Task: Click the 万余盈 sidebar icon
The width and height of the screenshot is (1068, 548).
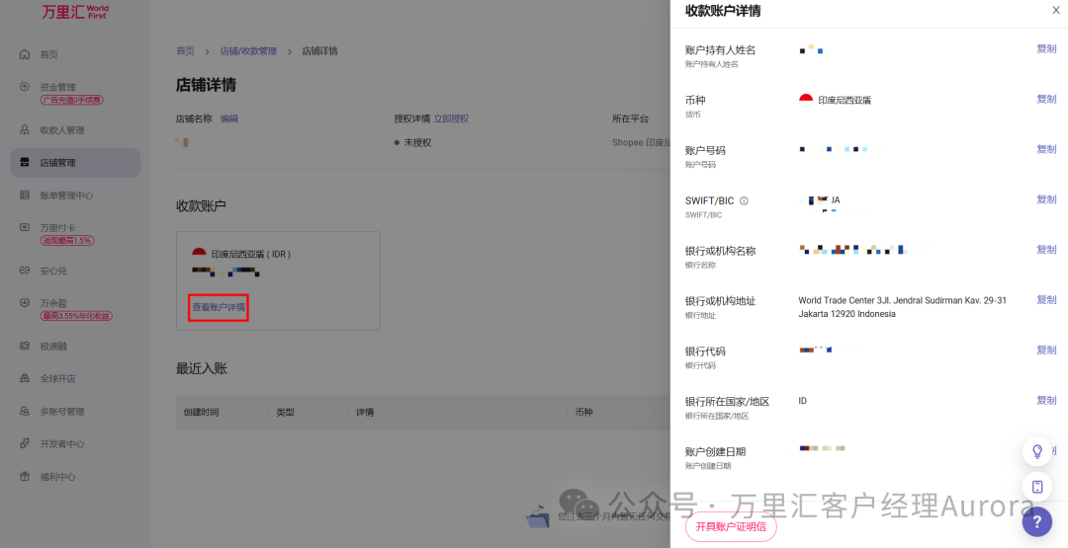Action: 25,303
